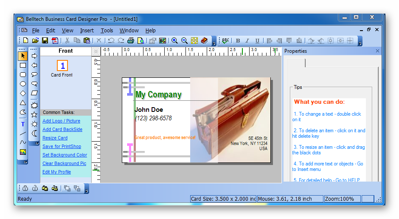
Task: Click the lock icon in the bottom toolbar
Action: pos(25,188)
